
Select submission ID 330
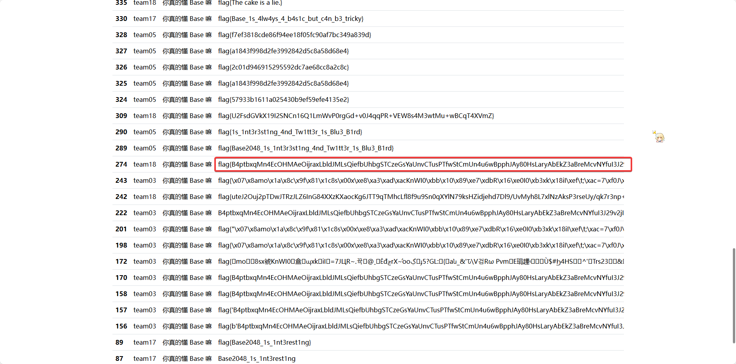tap(121, 19)
